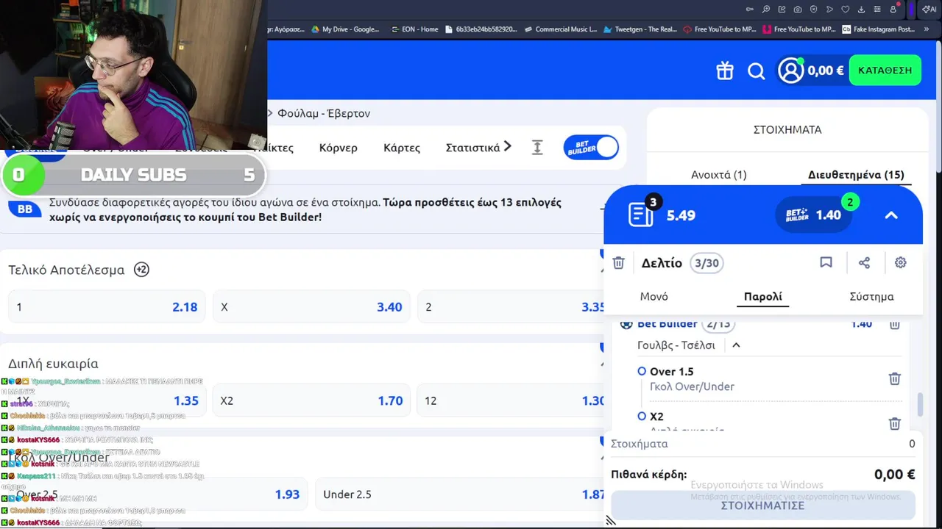Select away win odds 3.35

pyautogui.click(x=511, y=307)
